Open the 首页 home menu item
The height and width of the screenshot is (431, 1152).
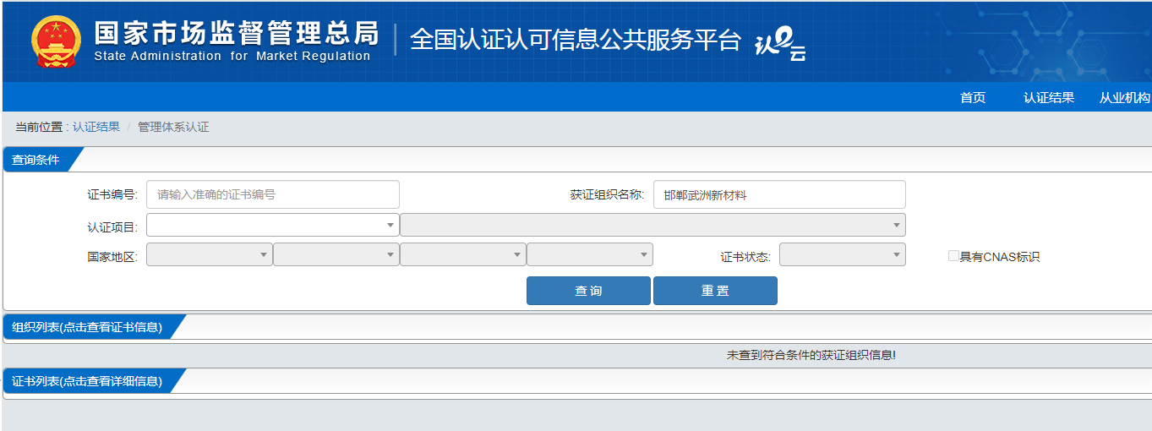(973, 97)
